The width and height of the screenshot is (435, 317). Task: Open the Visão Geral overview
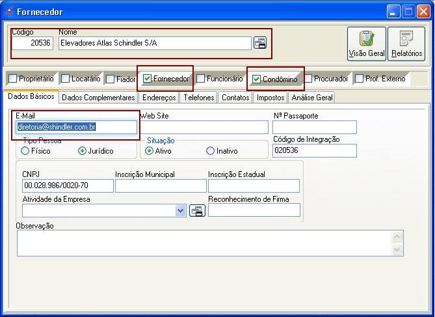point(367,44)
